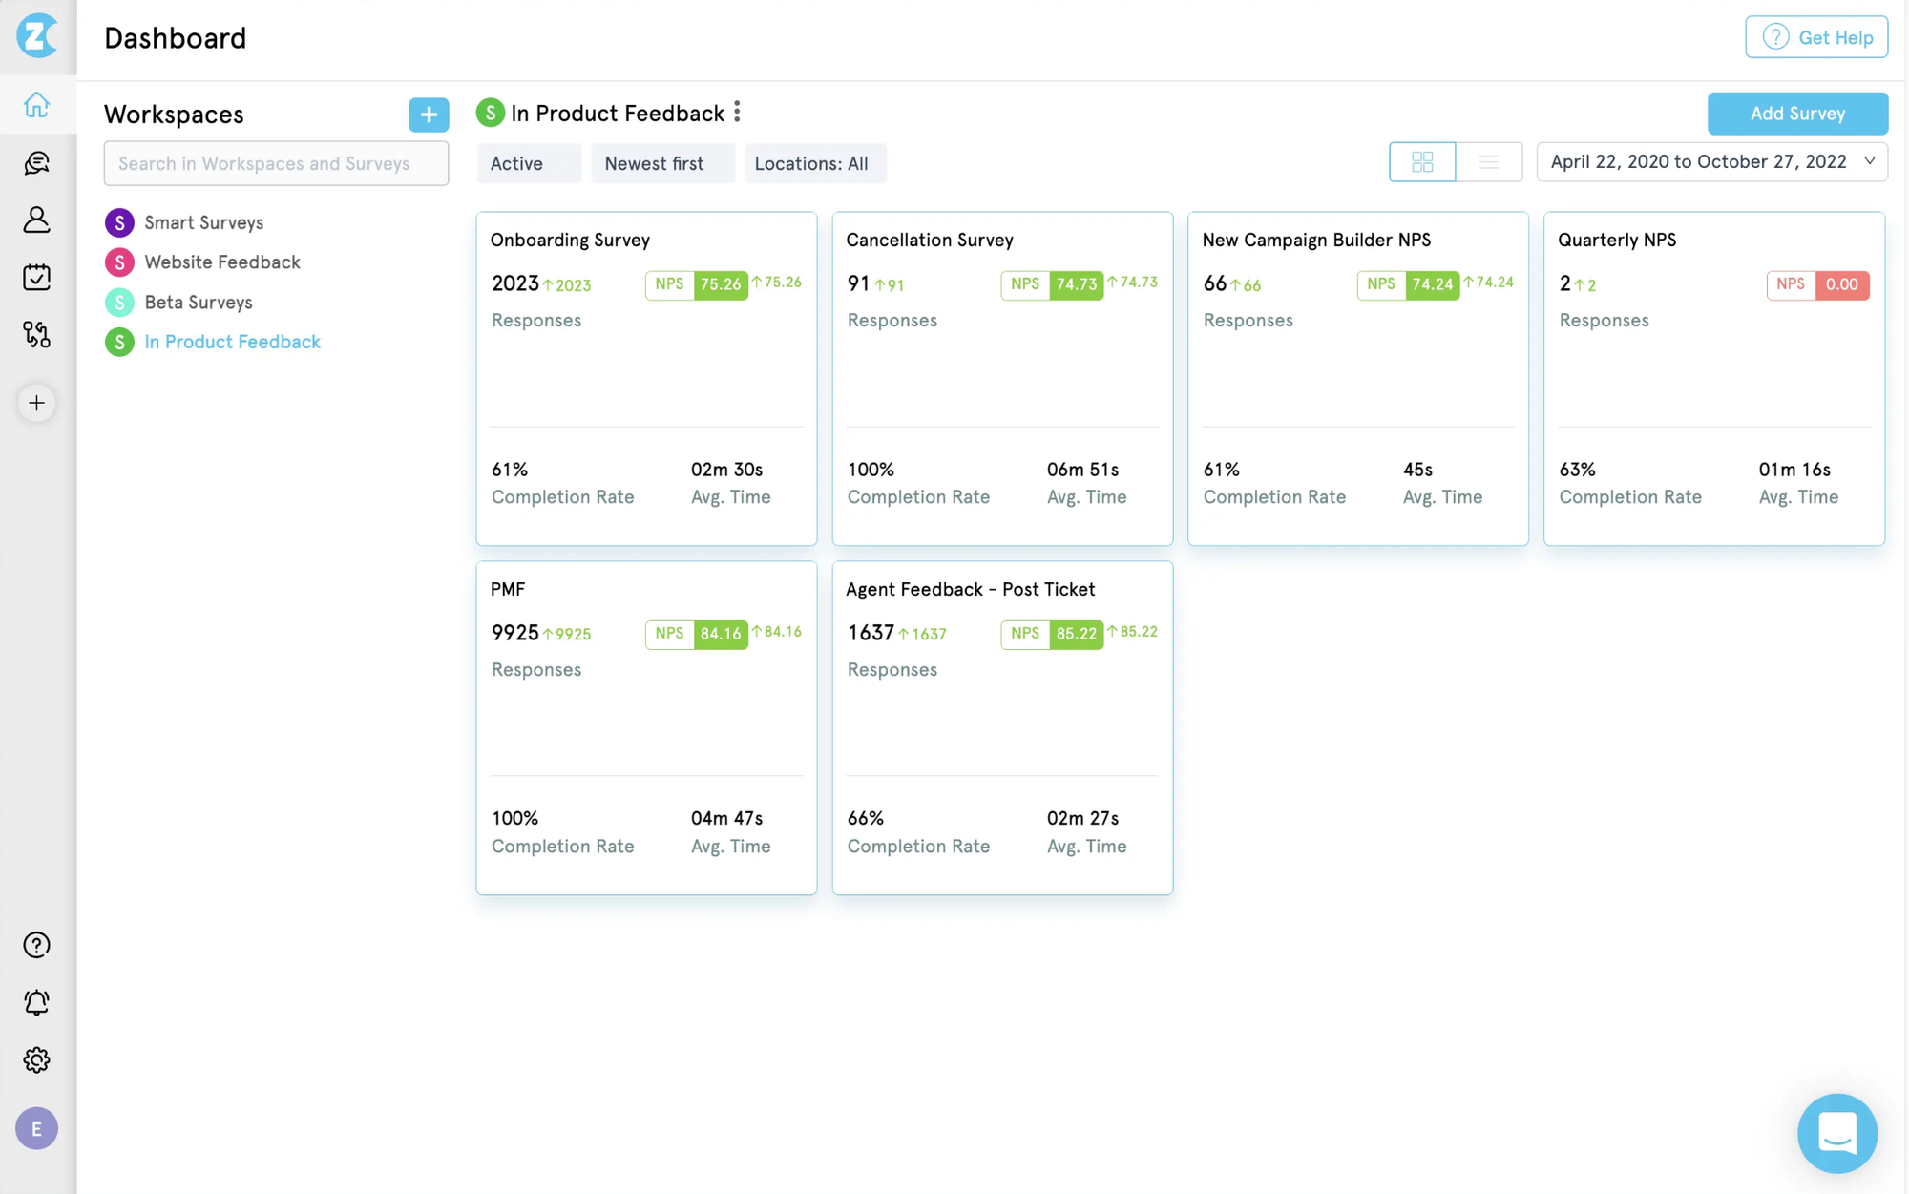Image resolution: width=1909 pixels, height=1194 pixels.
Task: Open the help question mark icon
Action: point(36,945)
